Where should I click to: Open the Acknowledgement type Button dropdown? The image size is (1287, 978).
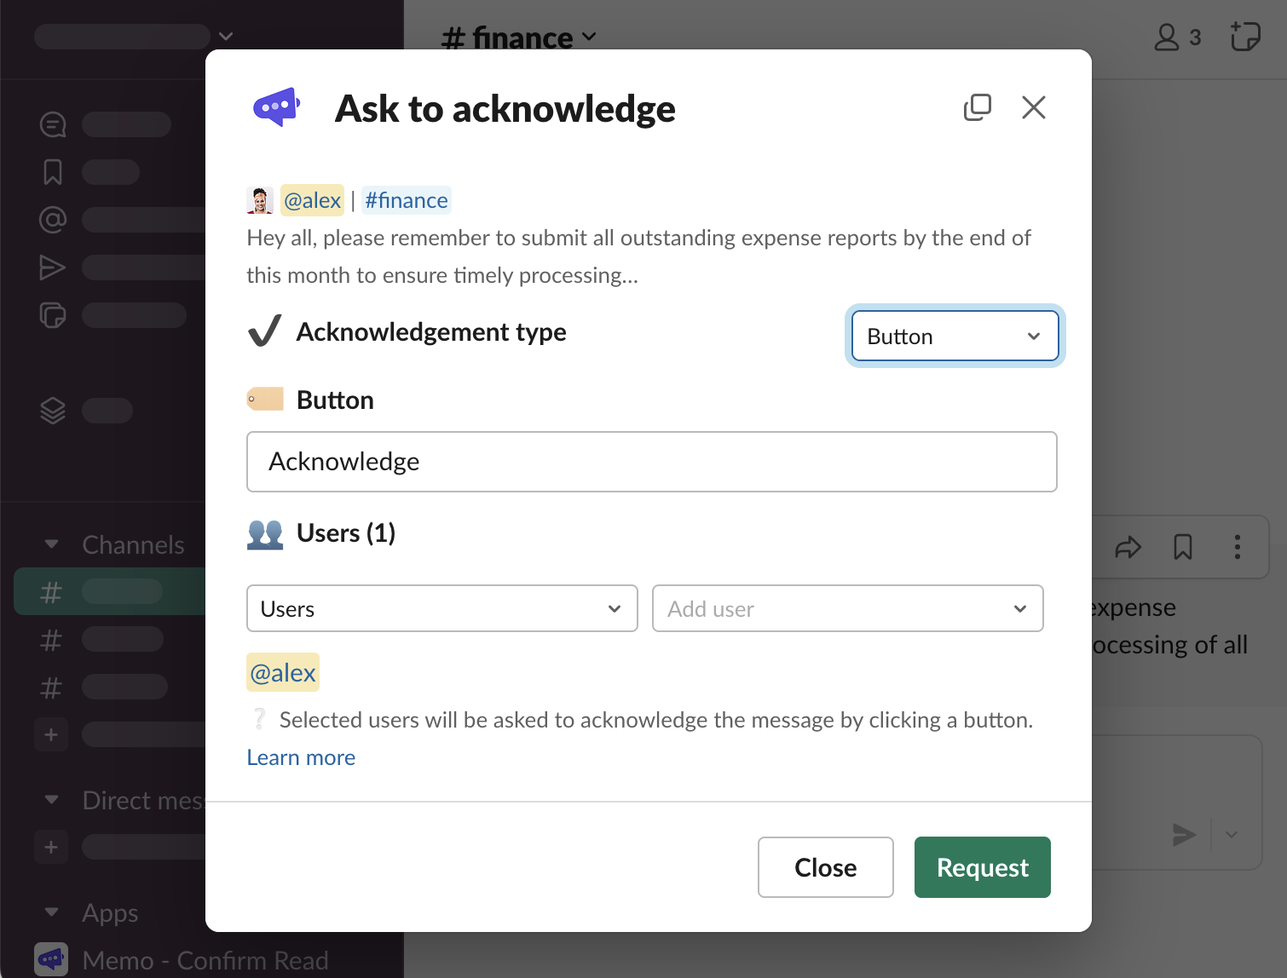[x=955, y=337]
